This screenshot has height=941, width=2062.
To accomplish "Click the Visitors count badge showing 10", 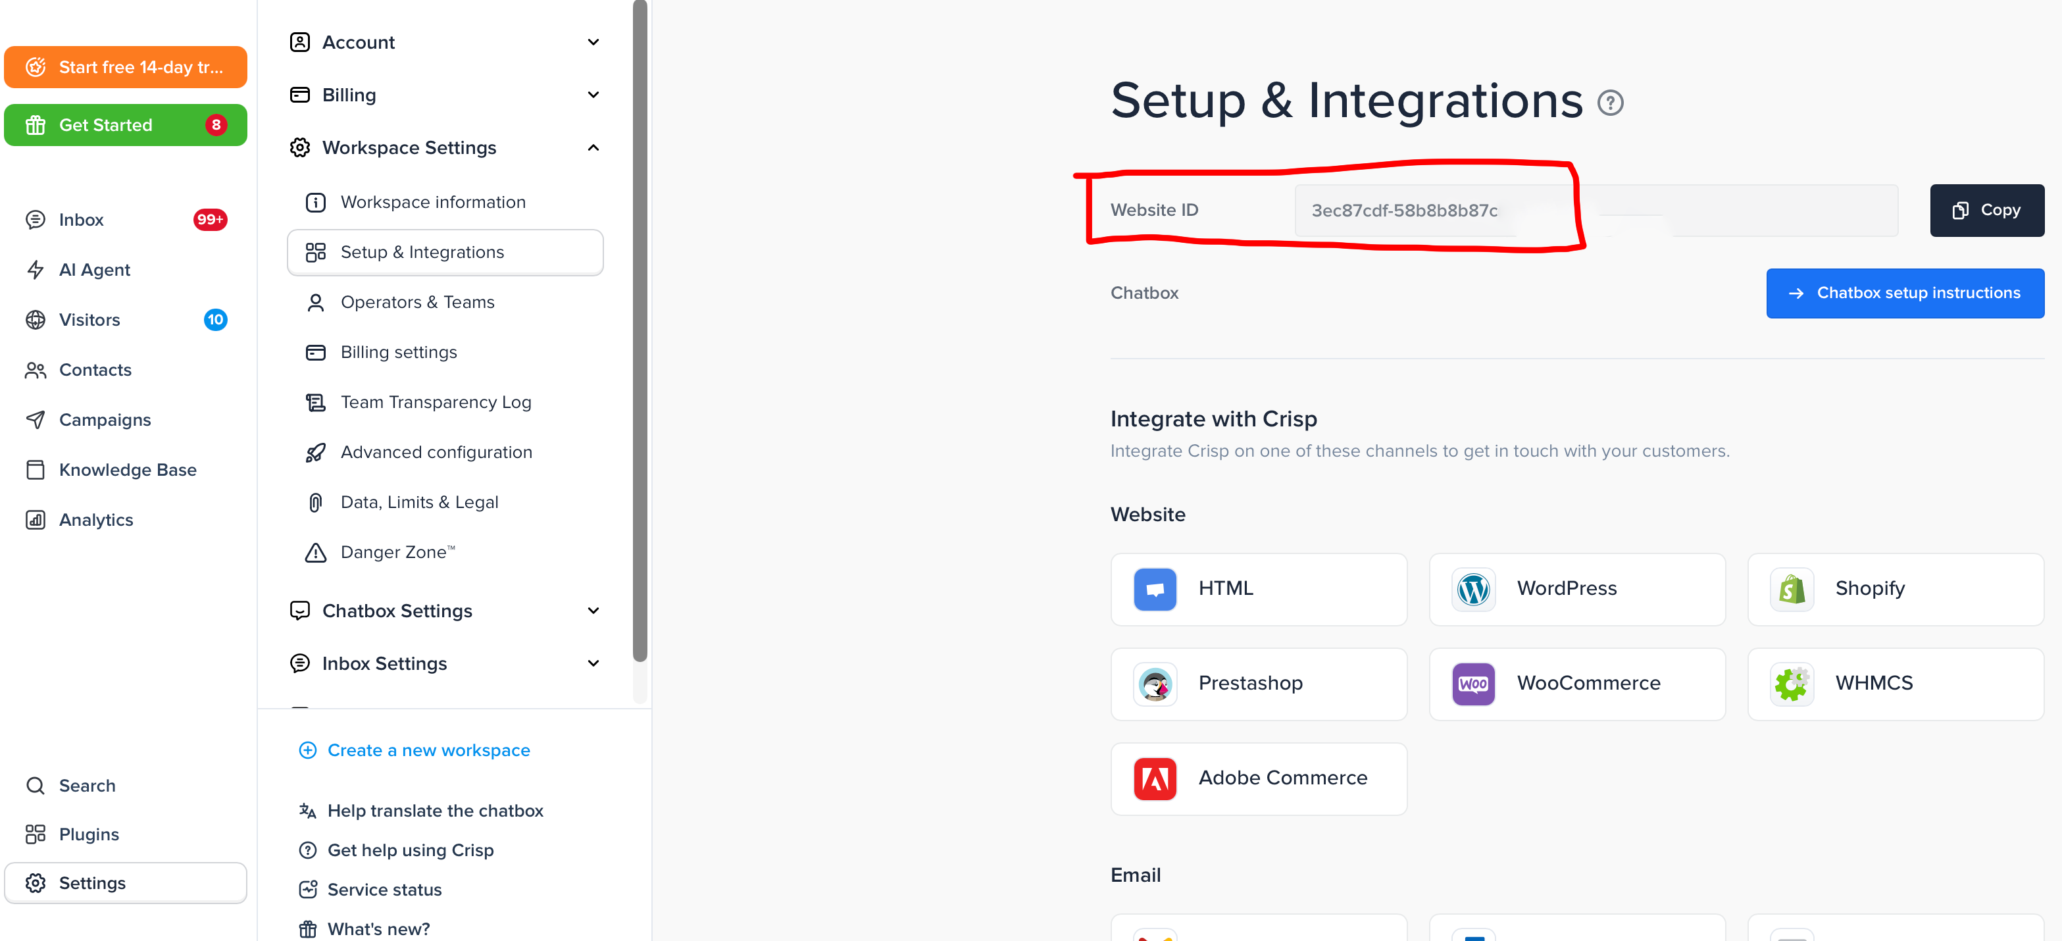I will [215, 320].
